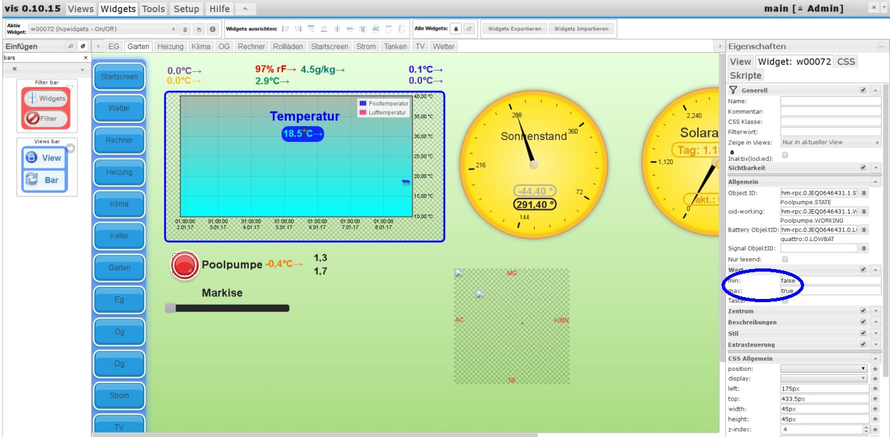Click the red Poolpumpe on/off button
This screenshot has height=437, width=890.
184,265
